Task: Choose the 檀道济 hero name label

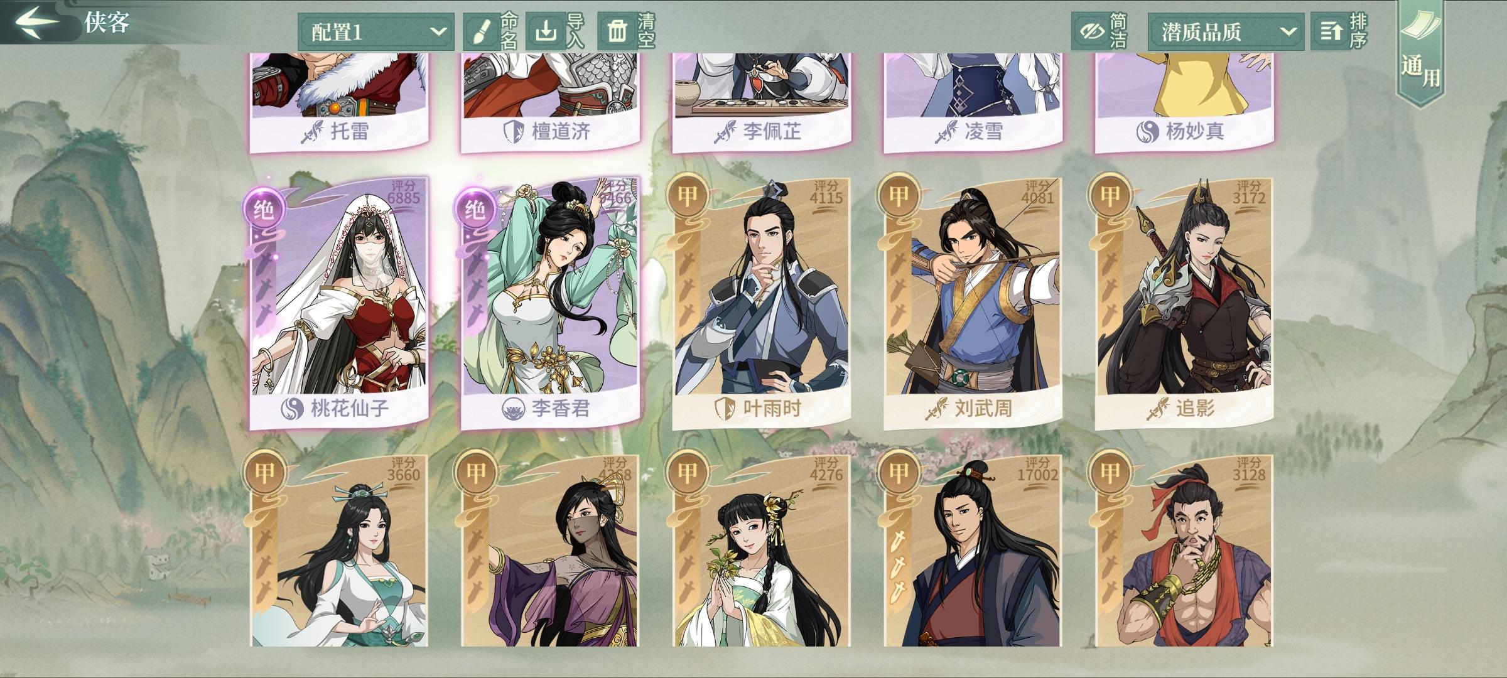Action: [561, 131]
